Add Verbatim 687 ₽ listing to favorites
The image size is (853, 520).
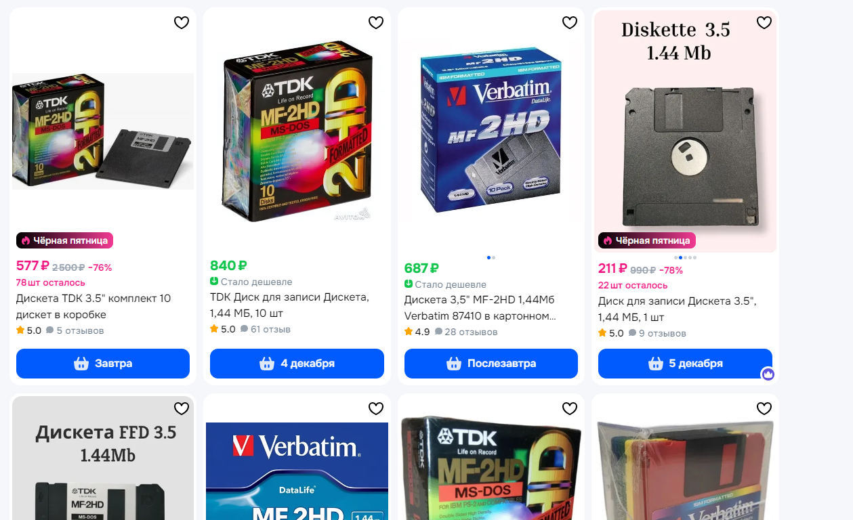570,22
